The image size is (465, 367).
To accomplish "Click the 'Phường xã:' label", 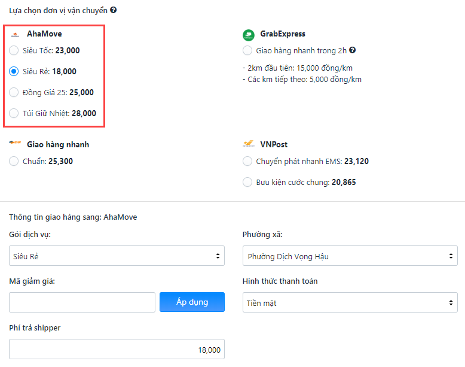I will coord(262,235).
